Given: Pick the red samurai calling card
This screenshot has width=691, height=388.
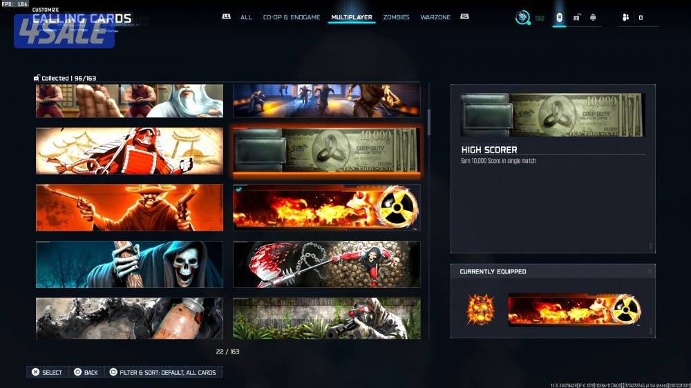Looking at the screenshot, I should 129,151.
